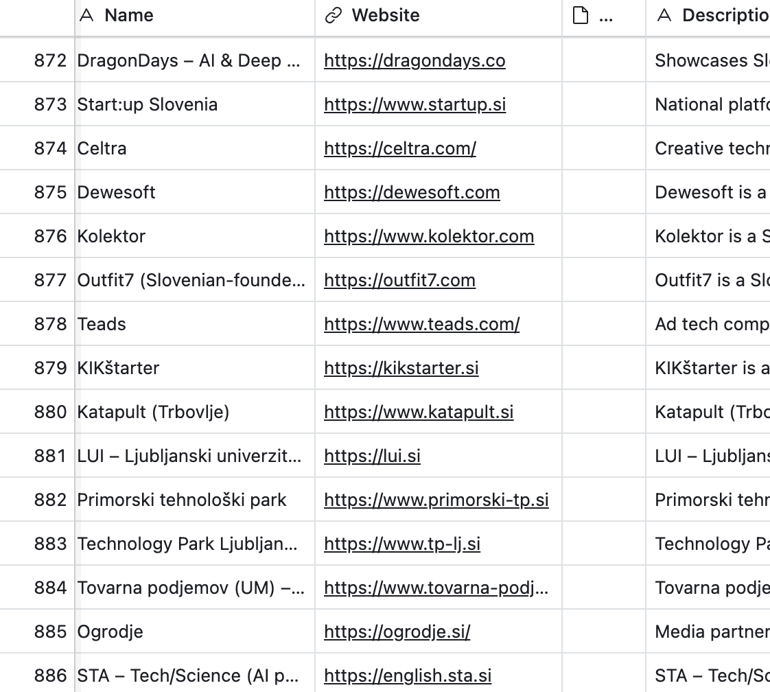Screen dimensions: 770x692
Task: Click the KIKštarter name cell
Action: (195, 368)
